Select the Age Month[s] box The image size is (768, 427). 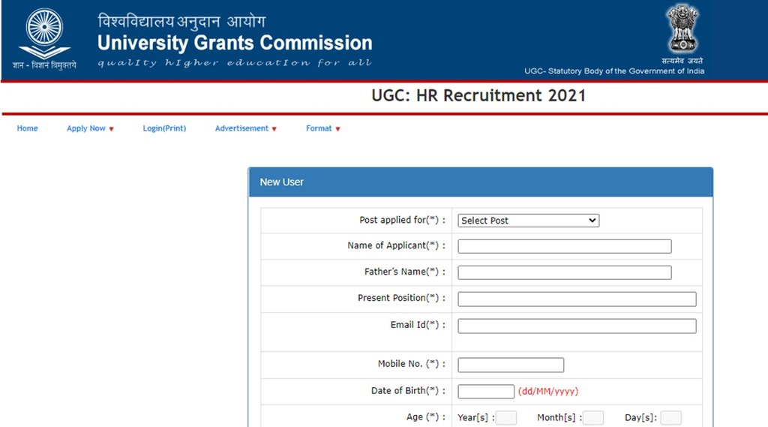pyautogui.click(x=593, y=418)
